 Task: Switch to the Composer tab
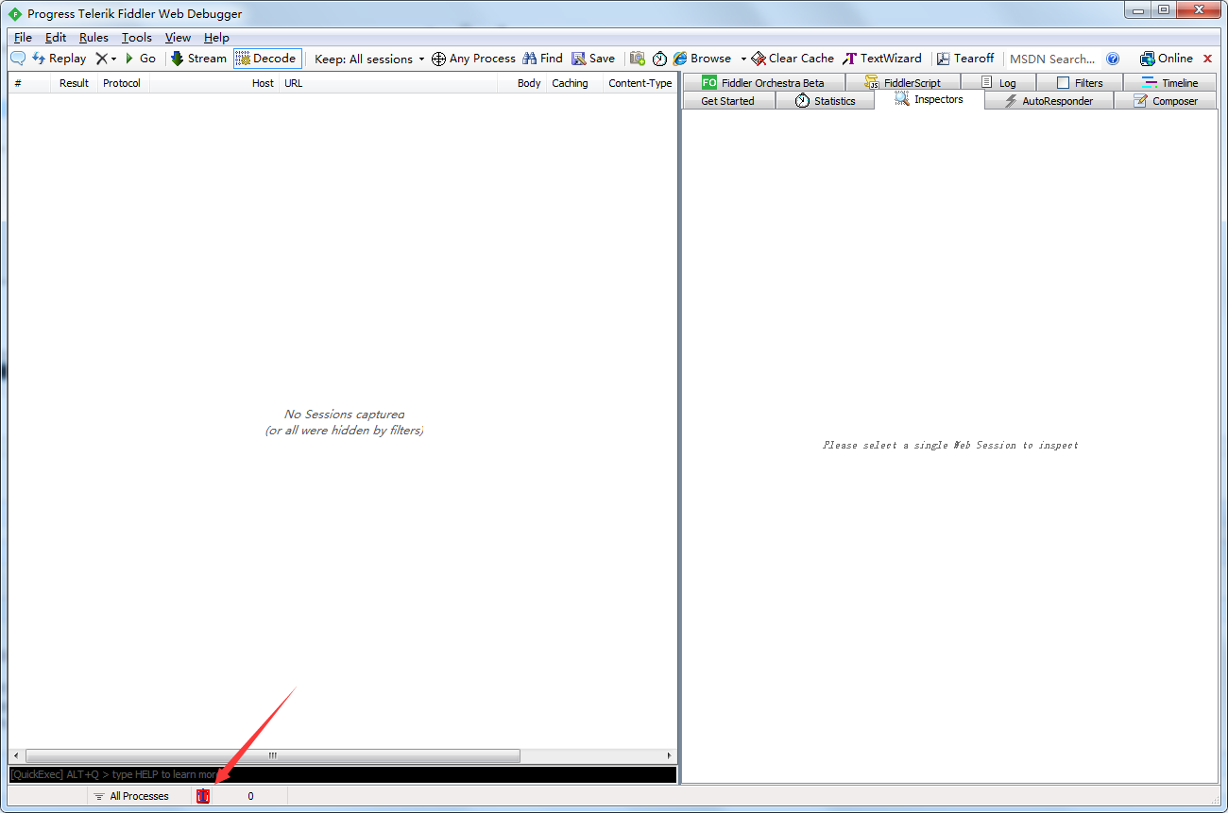tap(1166, 101)
